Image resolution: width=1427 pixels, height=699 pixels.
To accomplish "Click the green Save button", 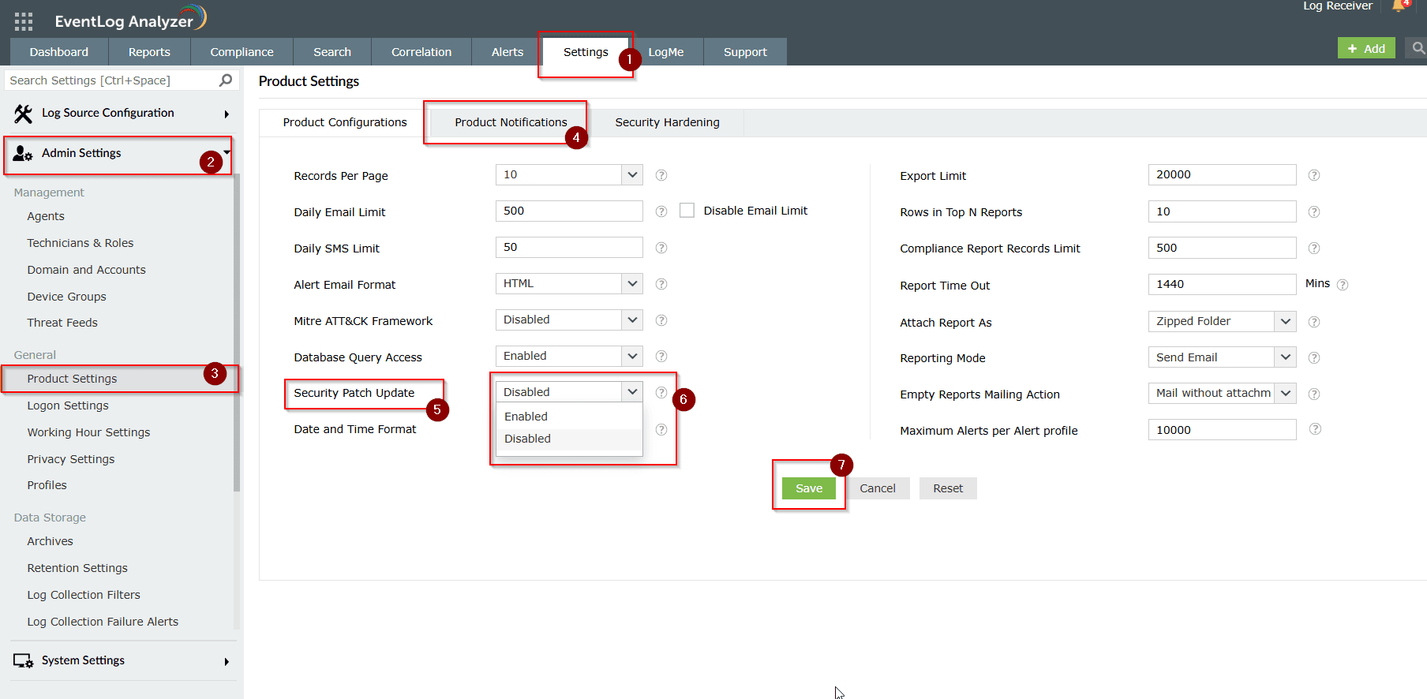I will [x=808, y=488].
